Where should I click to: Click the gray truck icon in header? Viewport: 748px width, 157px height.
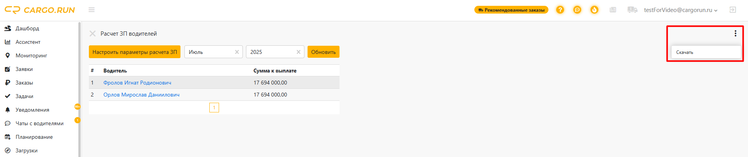(x=632, y=10)
